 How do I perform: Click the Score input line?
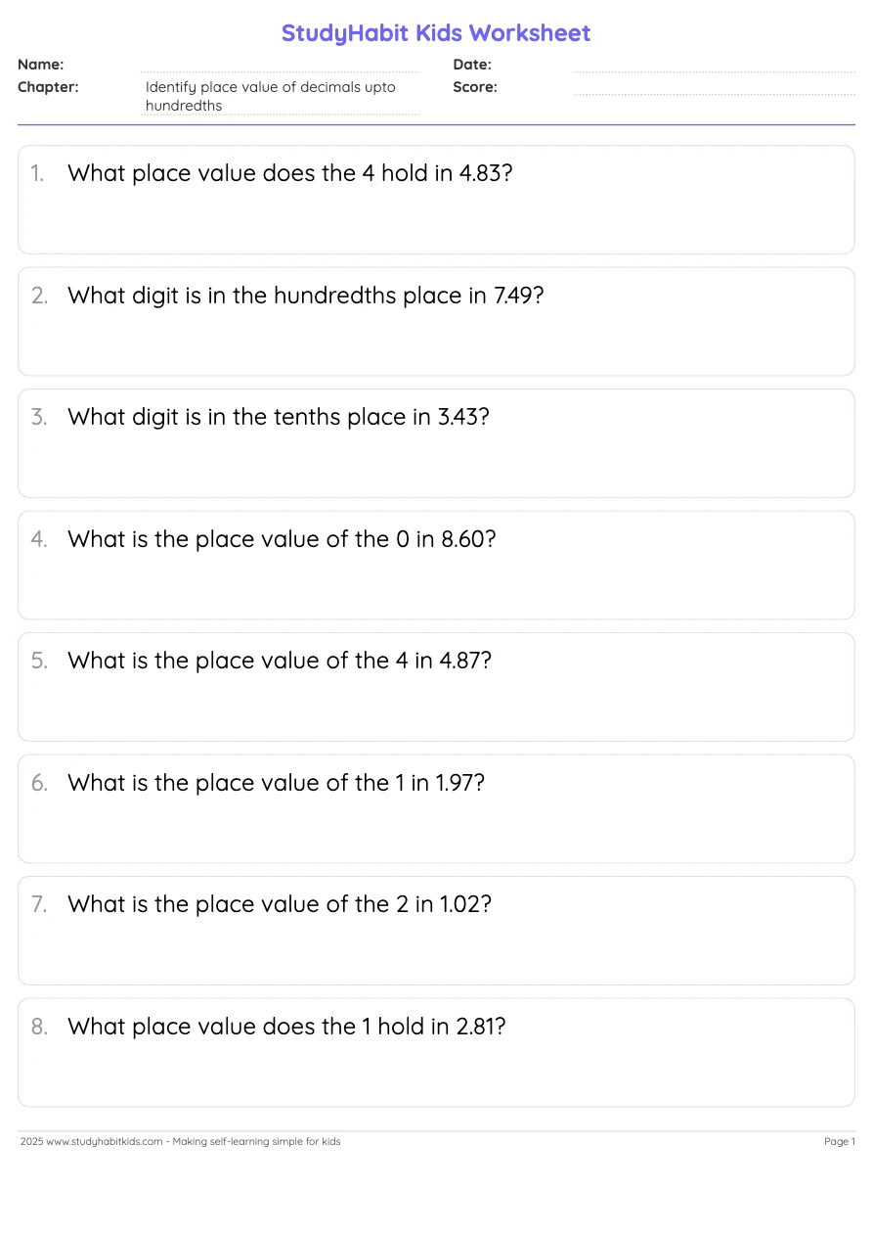click(x=714, y=88)
